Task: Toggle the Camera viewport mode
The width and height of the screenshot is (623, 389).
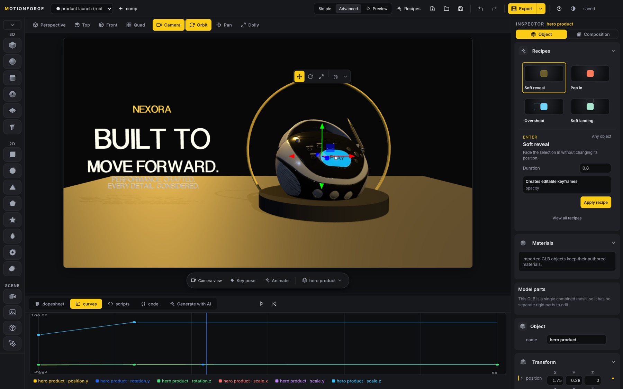Action: pyautogui.click(x=169, y=25)
